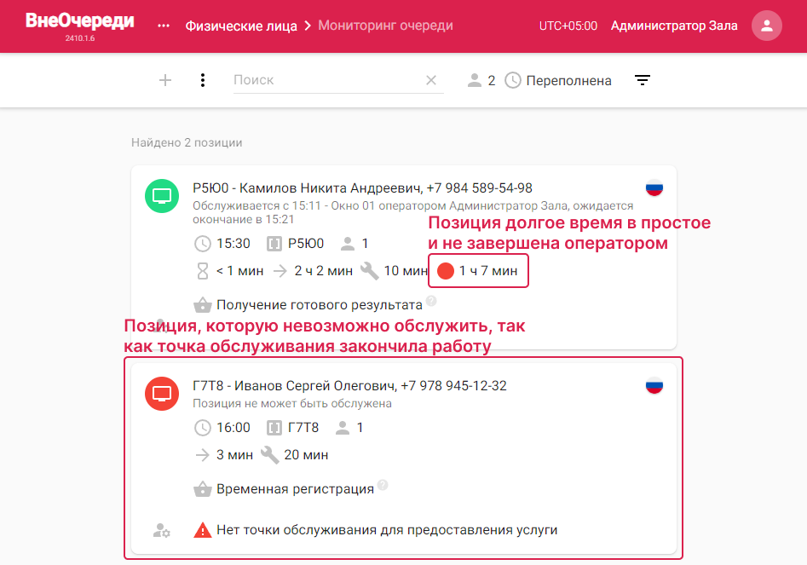Click Russian flag on Иванов card
This screenshot has height=565, width=807.
click(654, 385)
